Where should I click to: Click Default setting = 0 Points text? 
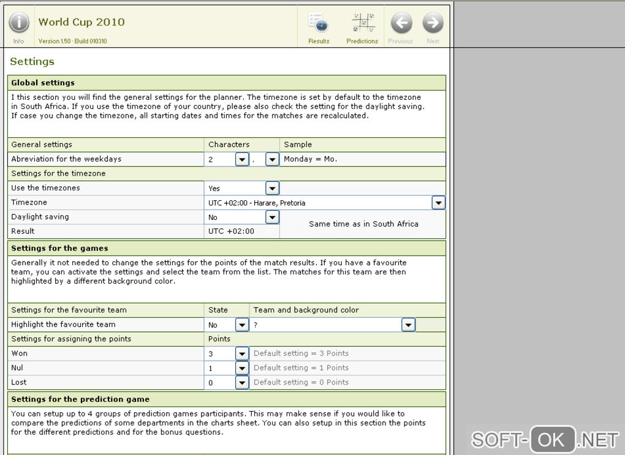coord(301,382)
